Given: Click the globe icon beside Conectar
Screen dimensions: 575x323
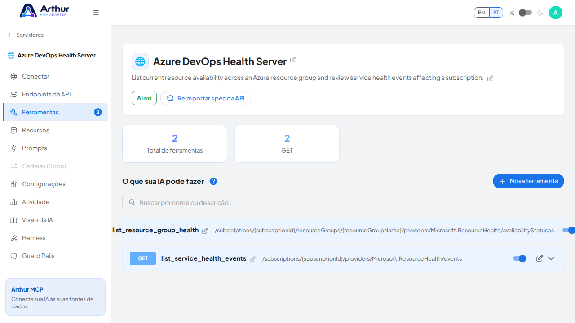Looking at the screenshot, I should [14, 76].
